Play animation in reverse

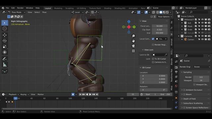87,95
